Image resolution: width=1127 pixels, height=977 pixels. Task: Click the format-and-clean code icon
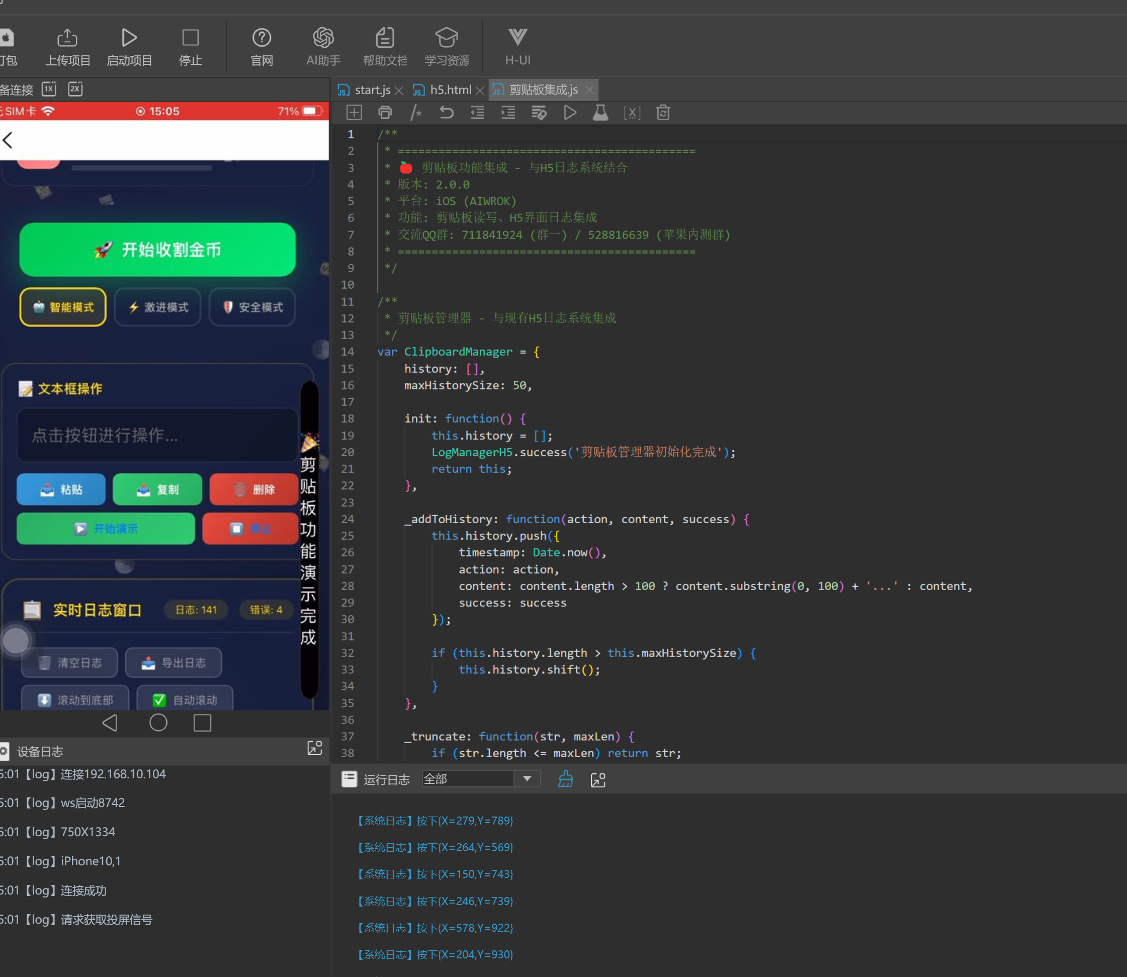[539, 112]
